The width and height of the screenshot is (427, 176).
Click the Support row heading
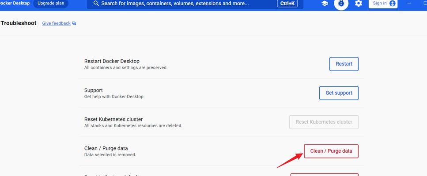coord(94,90)
